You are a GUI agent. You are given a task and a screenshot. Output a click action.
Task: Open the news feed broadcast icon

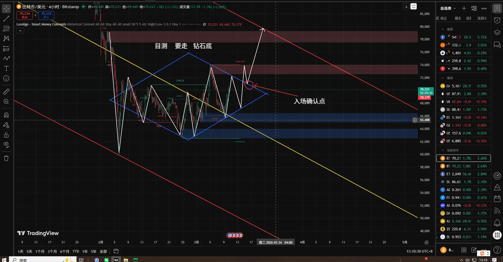click(x=497, y=211)
